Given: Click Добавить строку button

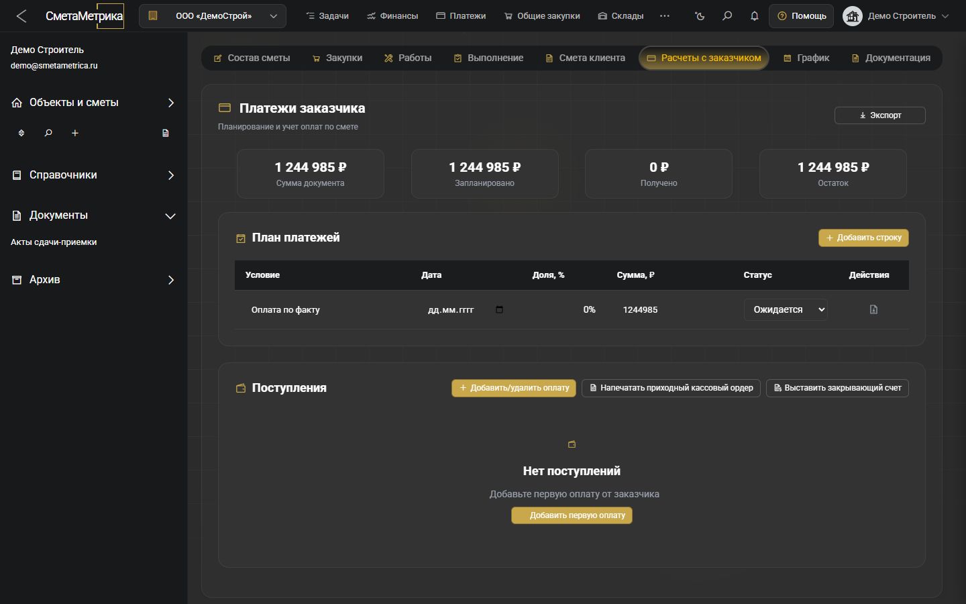Looking at the screenshot, I should pos(864,238).
